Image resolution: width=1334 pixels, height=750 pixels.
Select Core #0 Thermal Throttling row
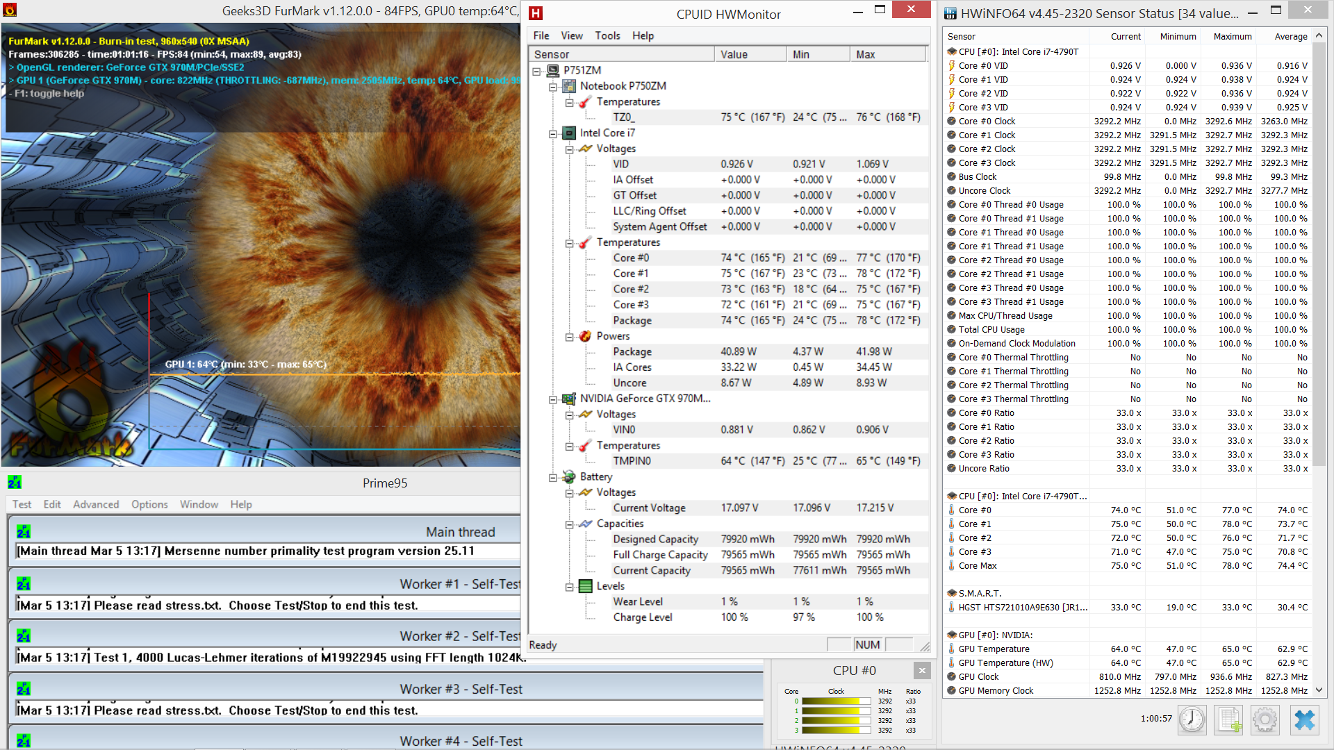coord(1128,357)
